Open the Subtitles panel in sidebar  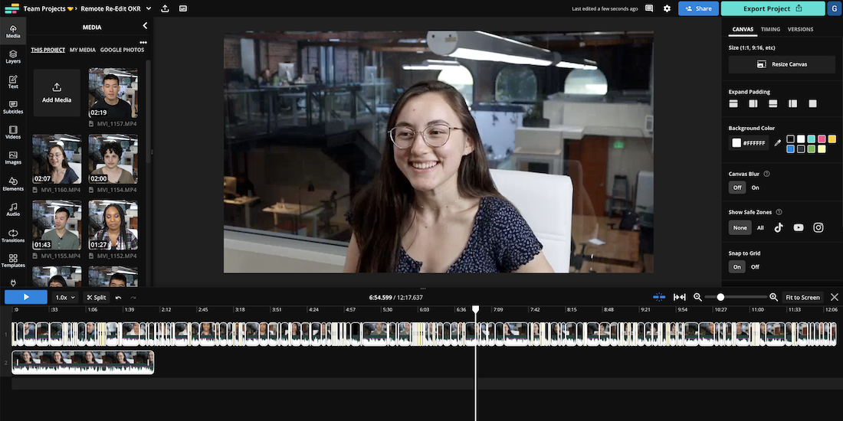(x=13, y=107)
